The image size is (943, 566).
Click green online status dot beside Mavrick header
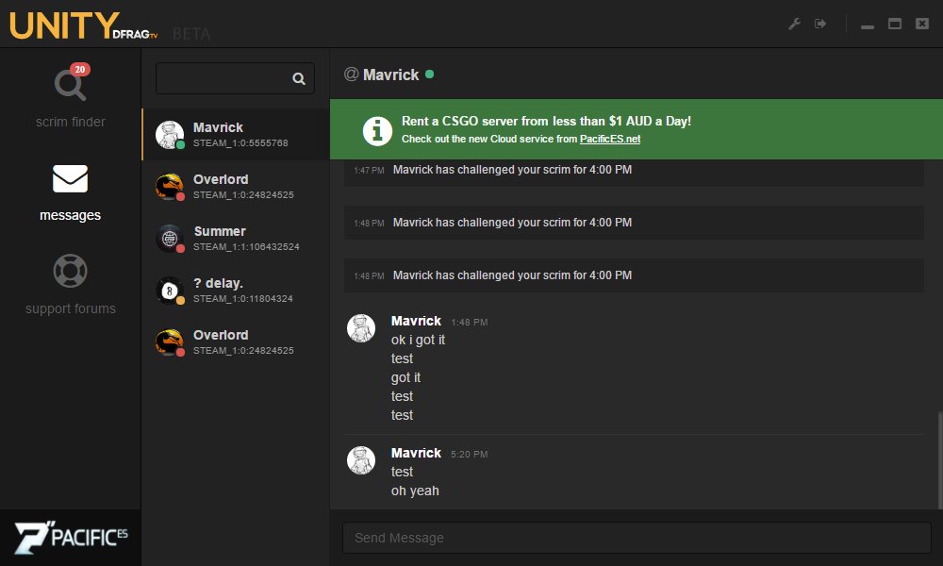(429, 74)
